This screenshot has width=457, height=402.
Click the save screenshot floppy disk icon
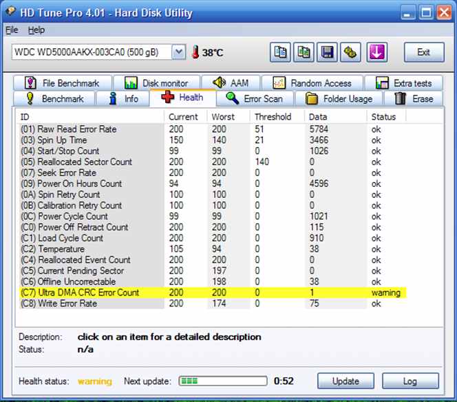[328, 52]
